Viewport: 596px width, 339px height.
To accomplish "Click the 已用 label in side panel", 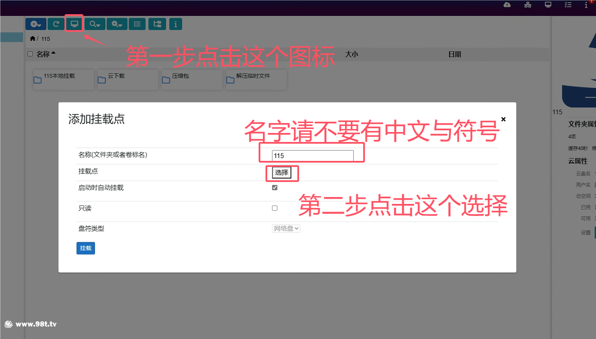I will 586,207.
